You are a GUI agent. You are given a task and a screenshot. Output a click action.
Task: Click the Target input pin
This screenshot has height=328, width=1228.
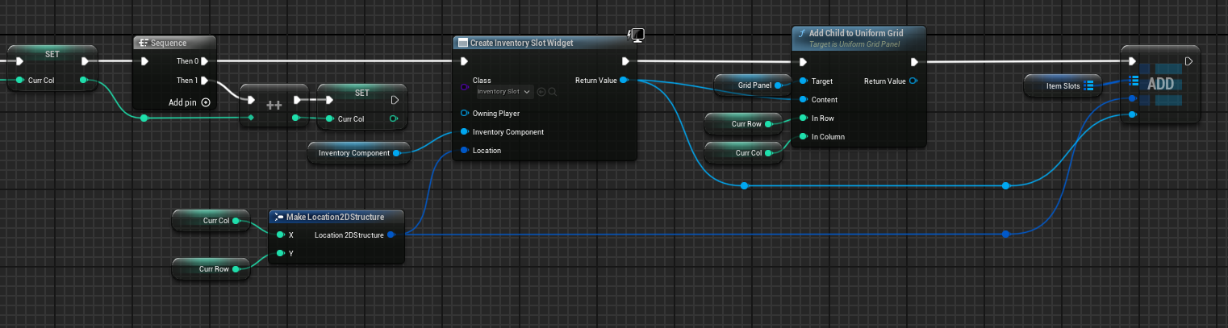(x=803, y=81)
